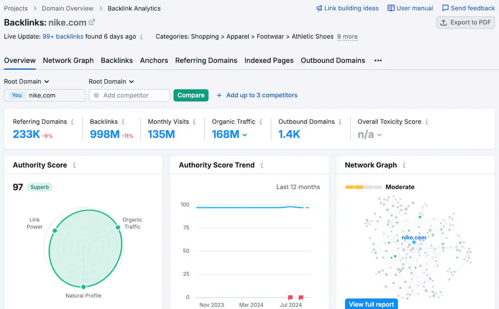Click info icon beside Referring Domains
This screenshot has width=499, height=309.
click(x=72, y=122)
